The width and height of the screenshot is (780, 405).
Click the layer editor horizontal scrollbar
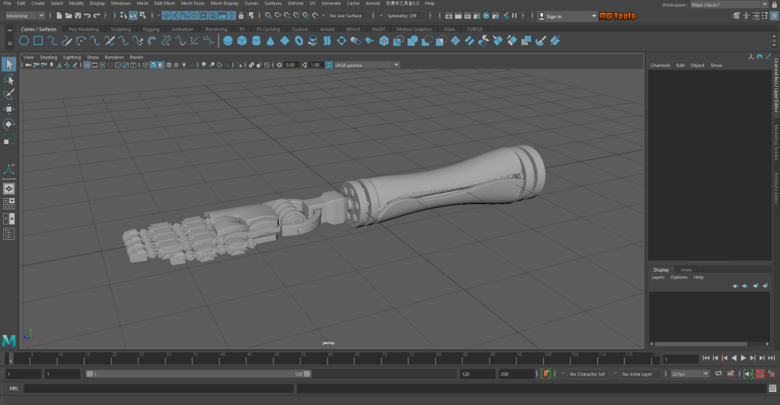tap(701, 344)
